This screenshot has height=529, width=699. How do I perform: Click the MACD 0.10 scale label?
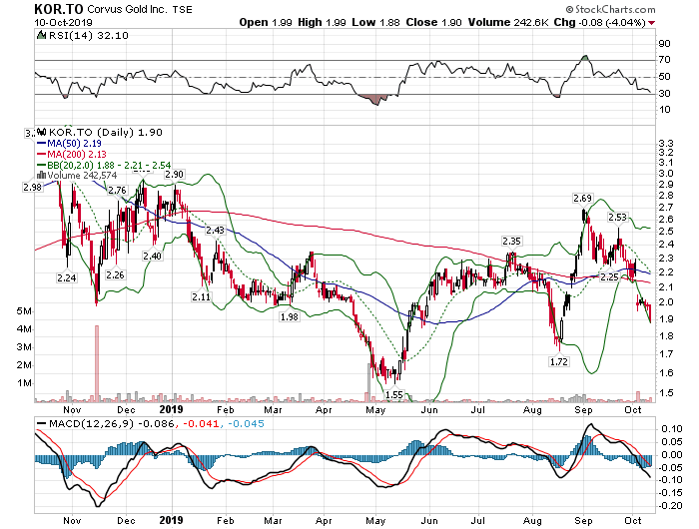pyautogui.click(x=672, y=429)
